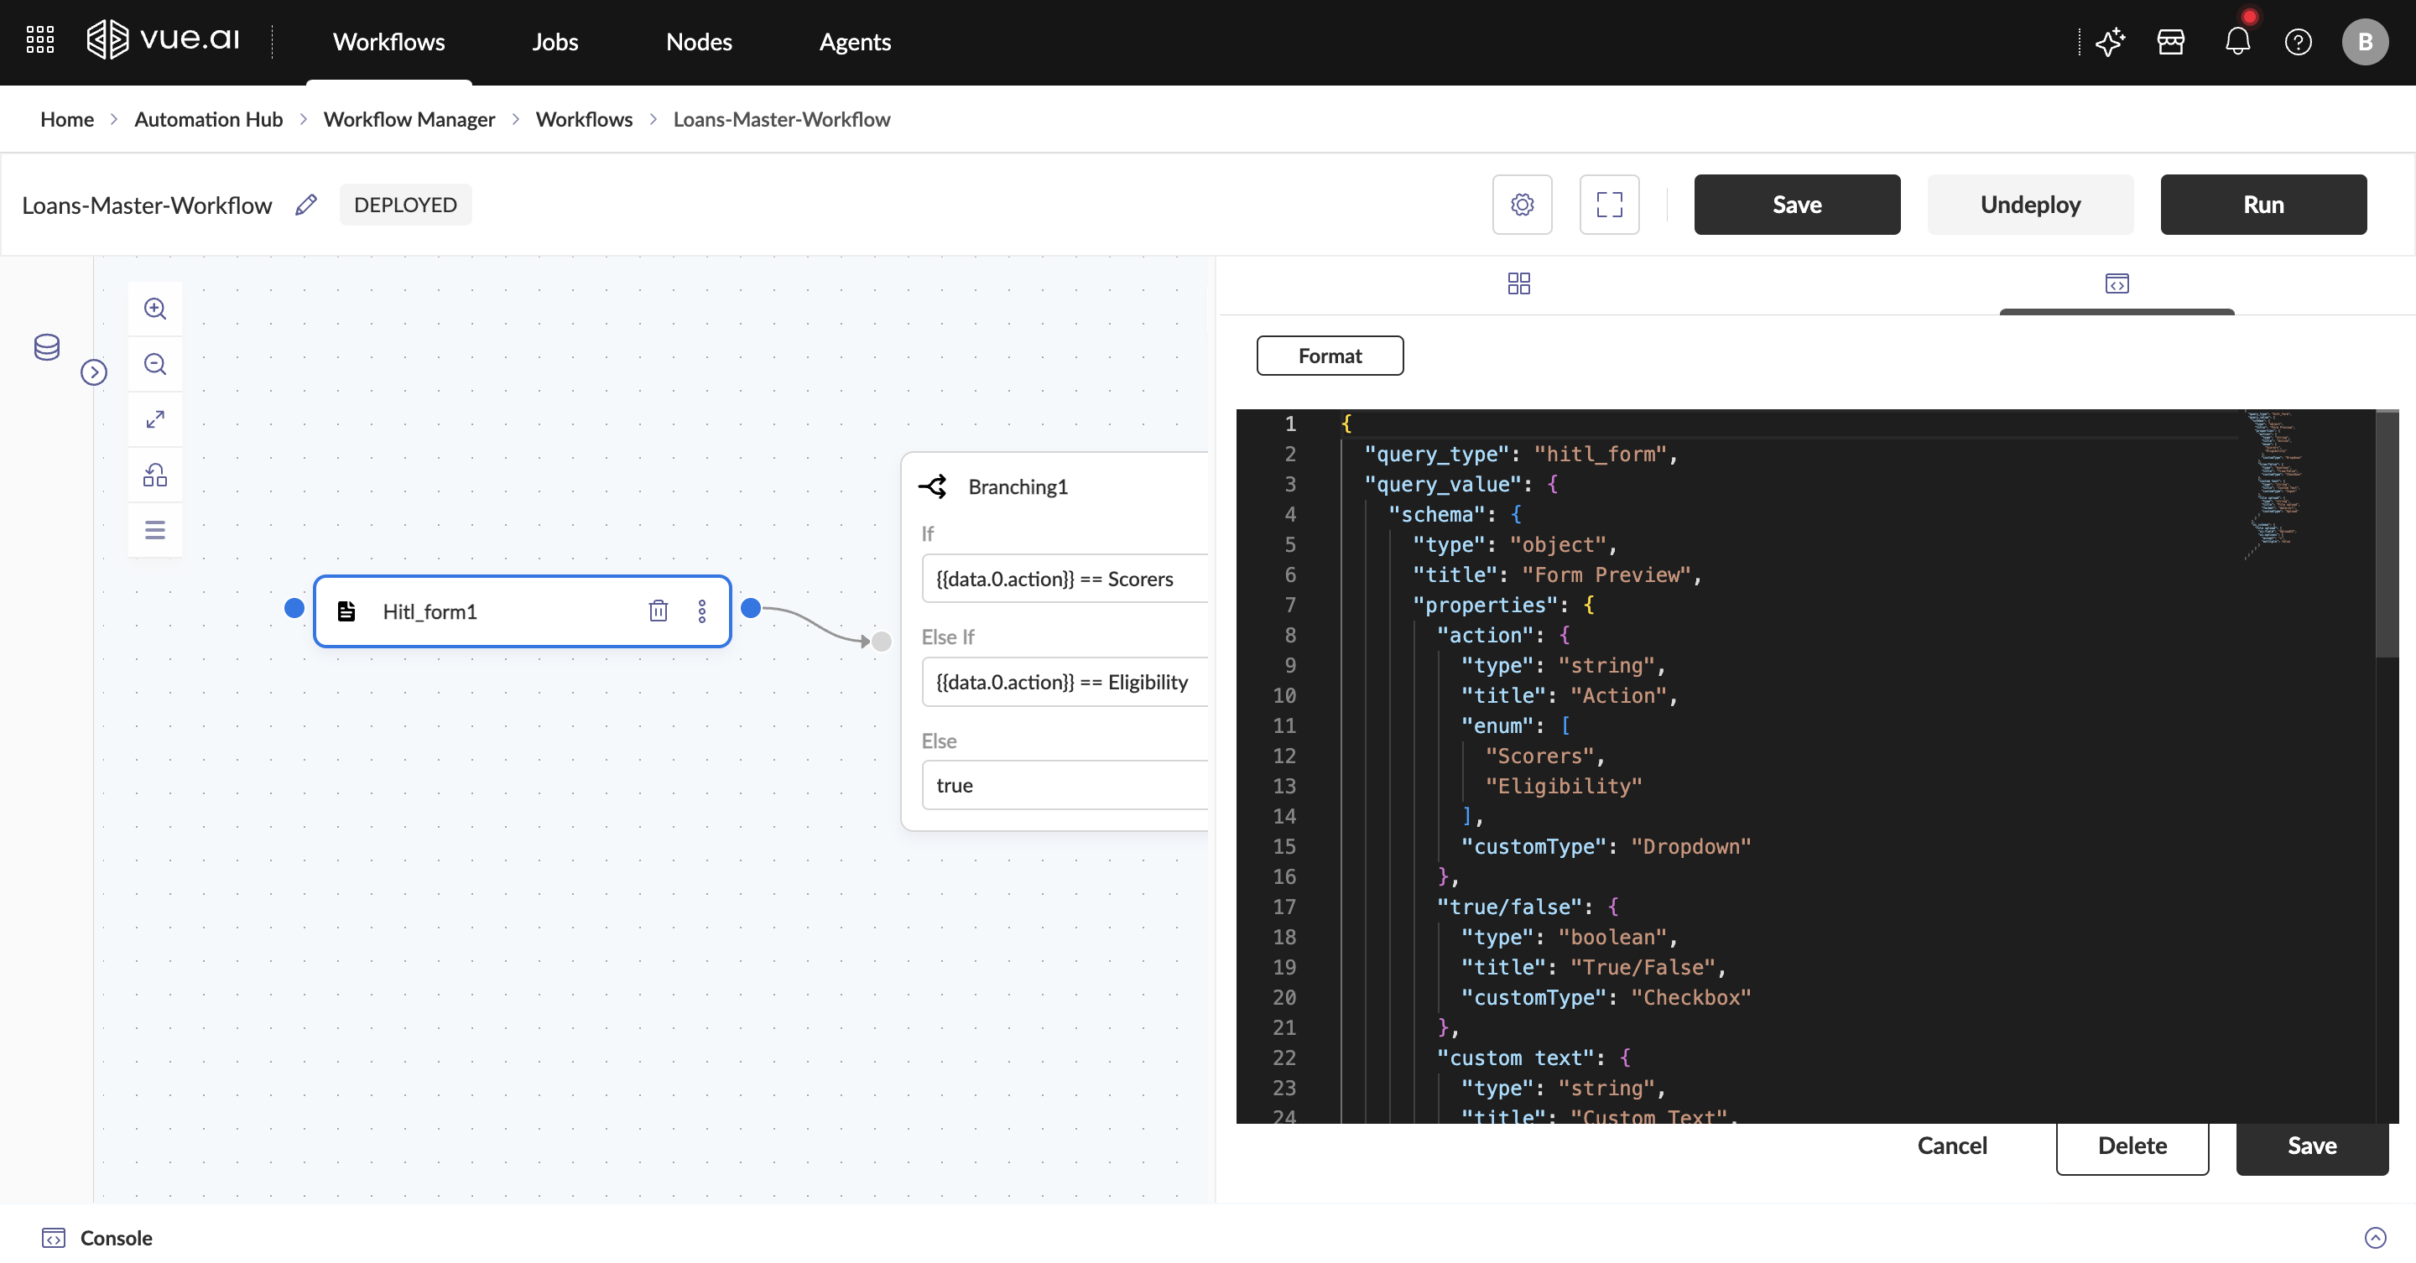Click the code editor vertical scrollbar
The image size is (2416, 1263).
click(x=2386, y=534)
